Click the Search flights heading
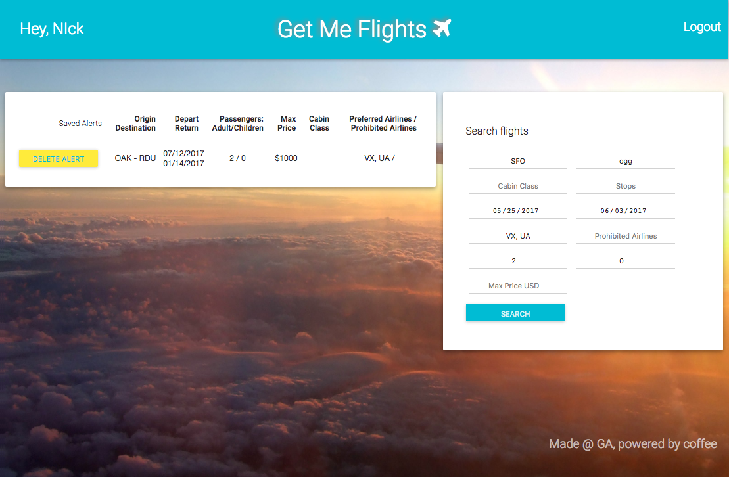Viewport: 729px width, 477px height. (x=496, y=131)
